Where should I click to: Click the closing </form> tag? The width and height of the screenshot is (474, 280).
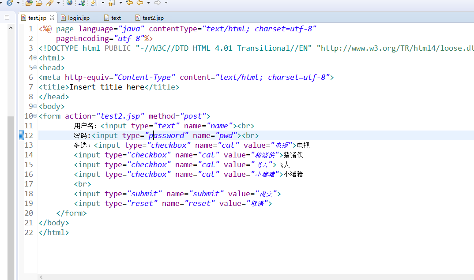pos(71,213)
